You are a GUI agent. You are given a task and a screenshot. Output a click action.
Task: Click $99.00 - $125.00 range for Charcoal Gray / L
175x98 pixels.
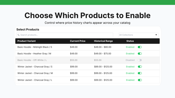pyautogui.click(x=103, y=80)
